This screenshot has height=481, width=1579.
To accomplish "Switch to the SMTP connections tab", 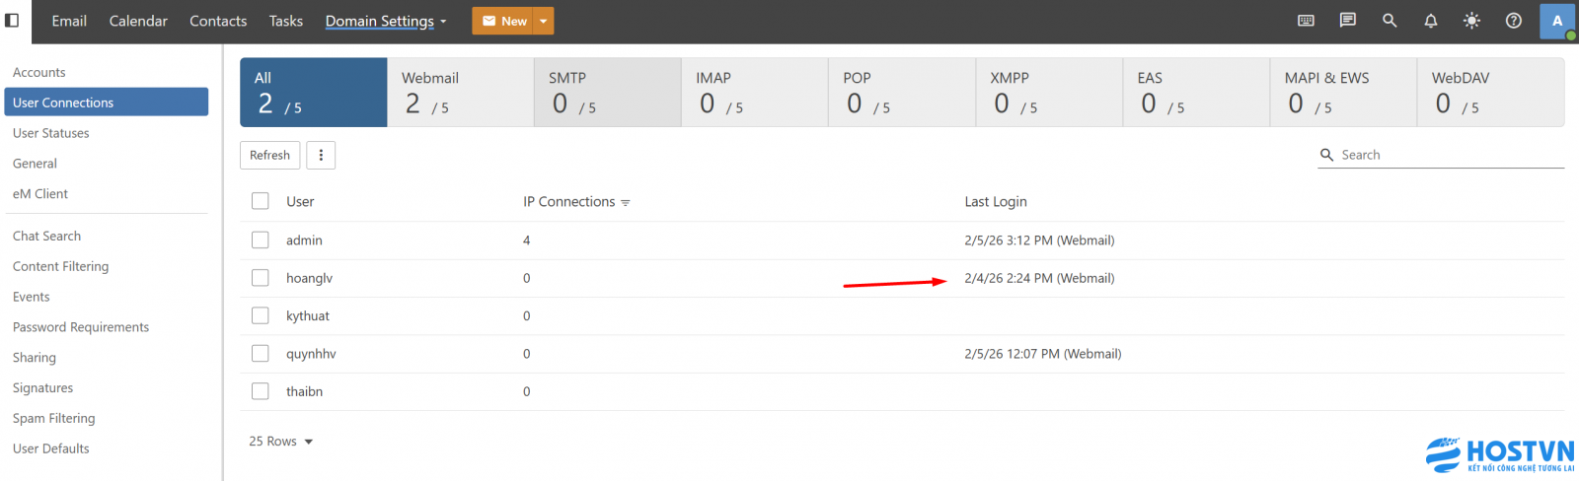I will [607, 92].
